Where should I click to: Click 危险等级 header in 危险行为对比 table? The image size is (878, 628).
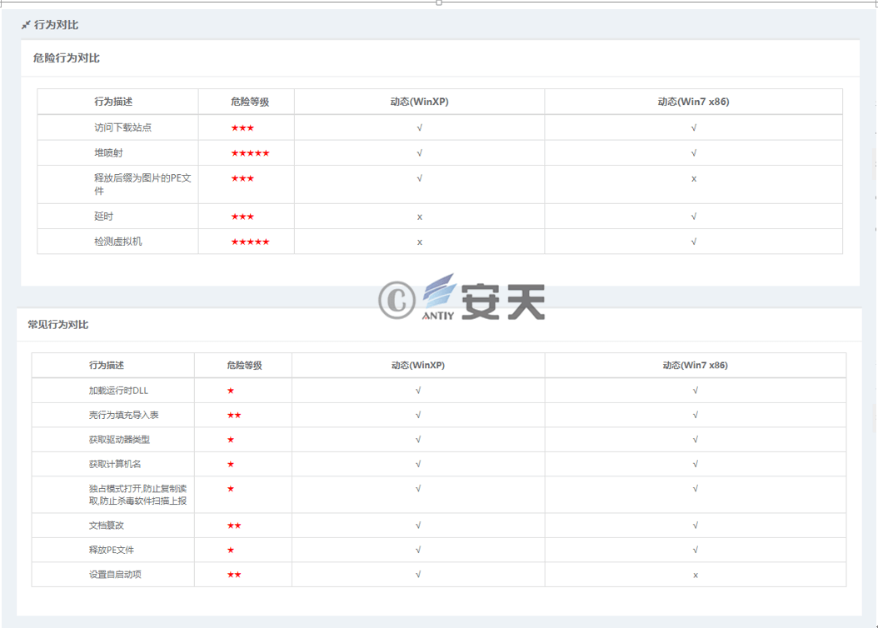[x=250, y=102]
